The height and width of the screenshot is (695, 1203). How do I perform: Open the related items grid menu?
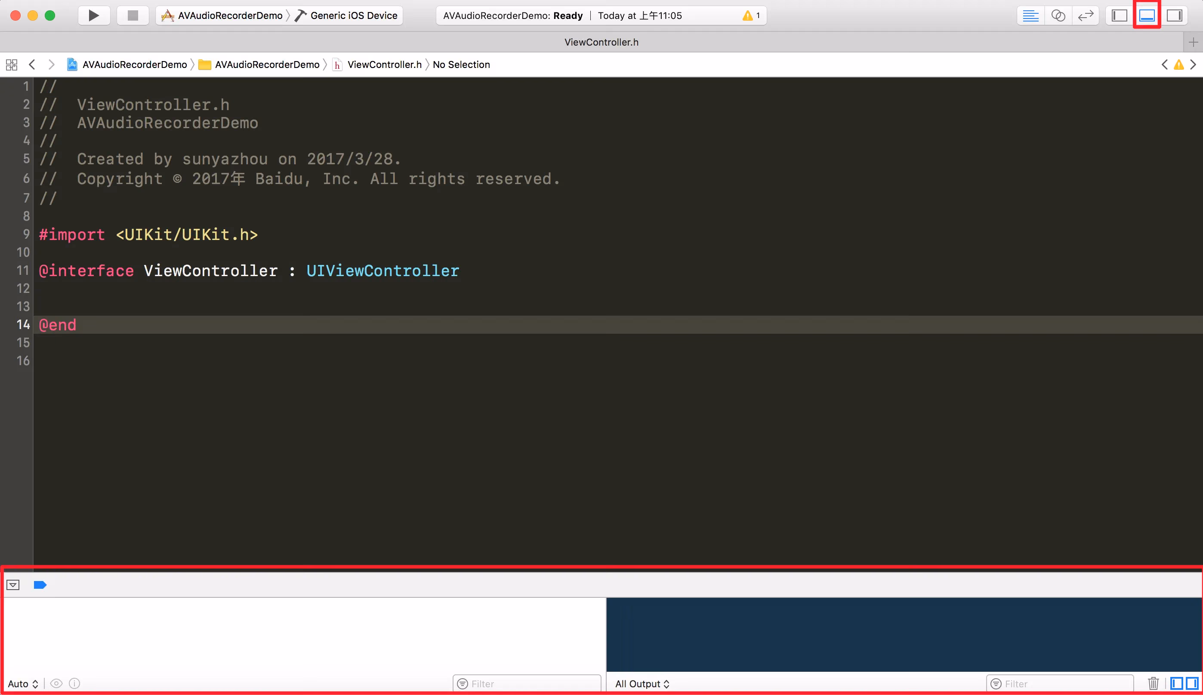12,65
